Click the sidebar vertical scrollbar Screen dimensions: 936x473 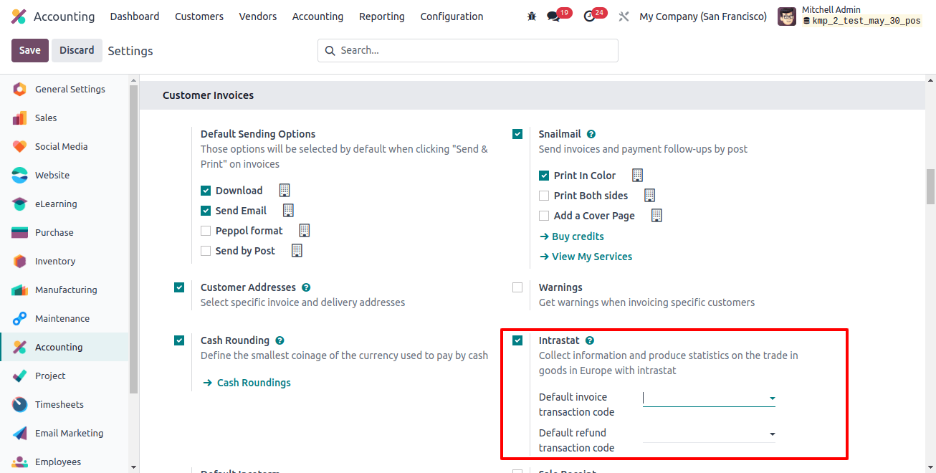(x=133, y=240)
